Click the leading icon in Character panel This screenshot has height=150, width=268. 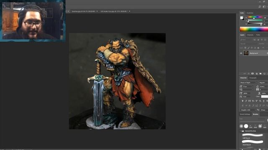[x=258, y=87]
